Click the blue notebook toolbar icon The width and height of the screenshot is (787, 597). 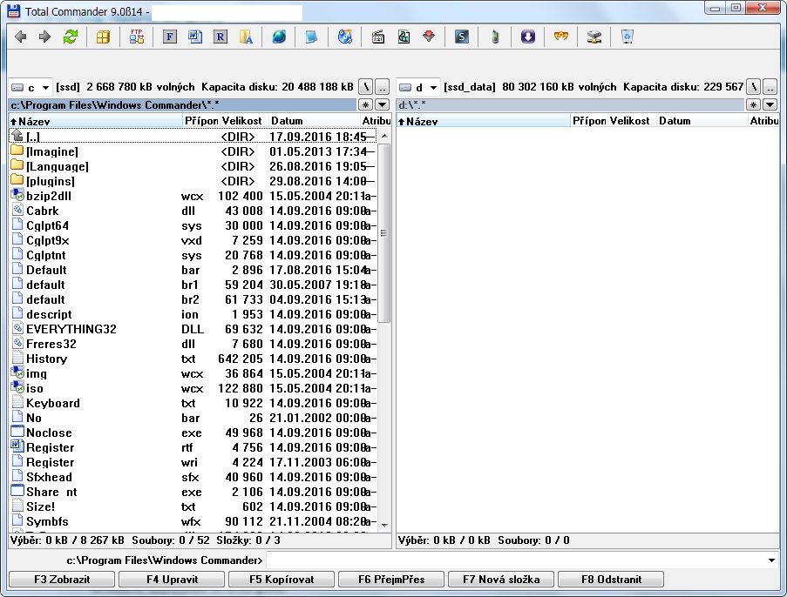[x=311, y=37]
